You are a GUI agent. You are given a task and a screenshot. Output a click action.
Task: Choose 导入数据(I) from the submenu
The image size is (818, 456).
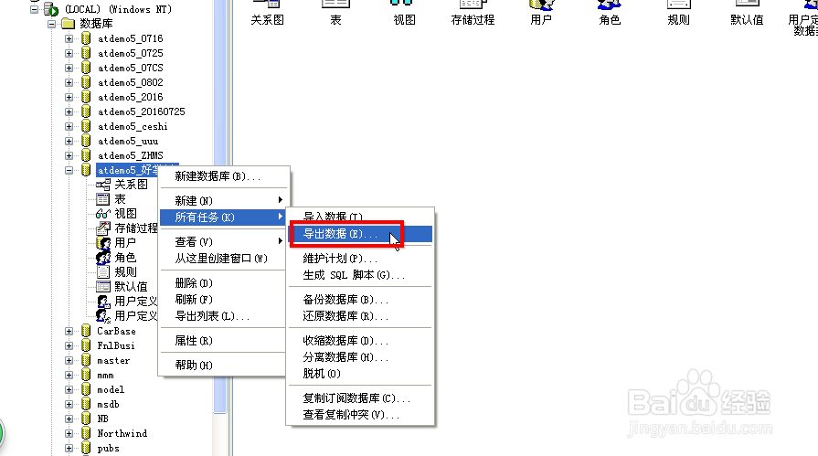pos(360,217)
